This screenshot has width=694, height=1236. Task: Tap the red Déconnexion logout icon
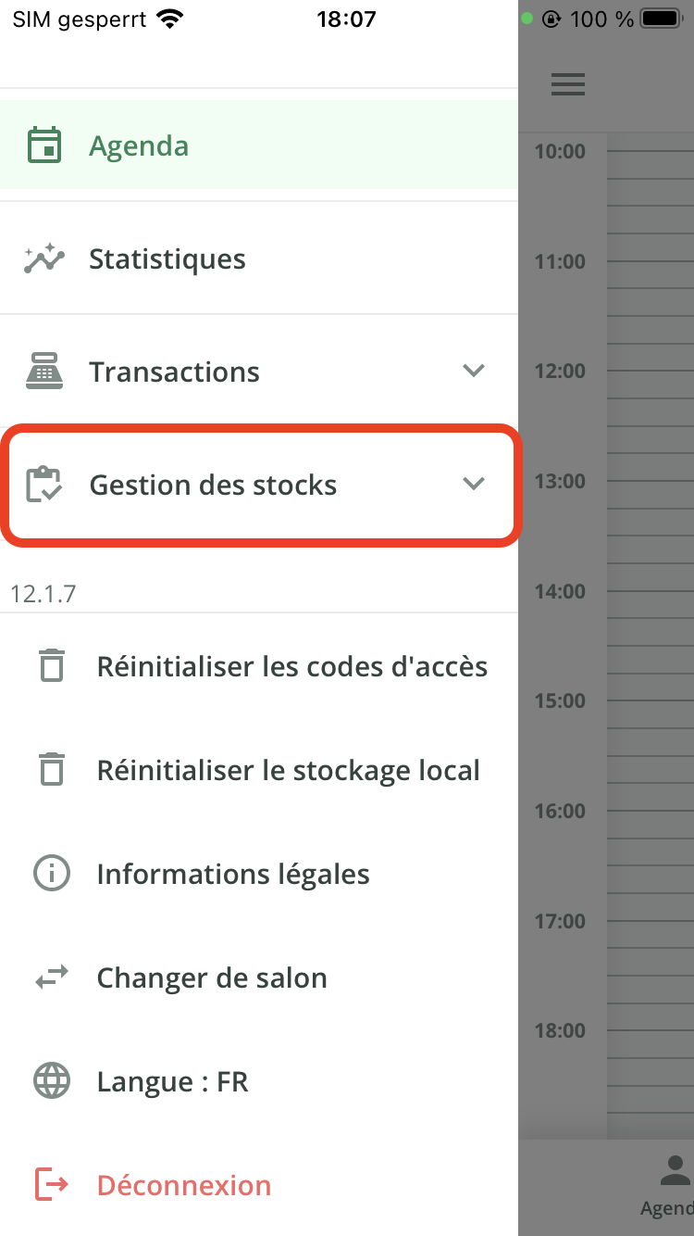[52, 1185]
